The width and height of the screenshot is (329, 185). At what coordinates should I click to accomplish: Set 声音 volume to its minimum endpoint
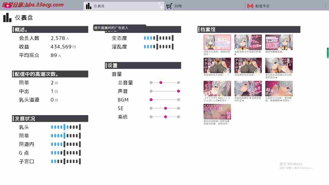point(151,91)
